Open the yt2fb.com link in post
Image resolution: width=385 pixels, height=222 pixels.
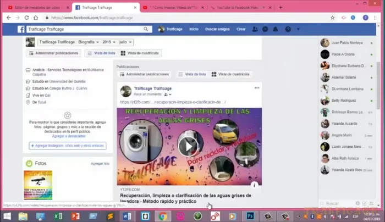(x=173, y=102)
